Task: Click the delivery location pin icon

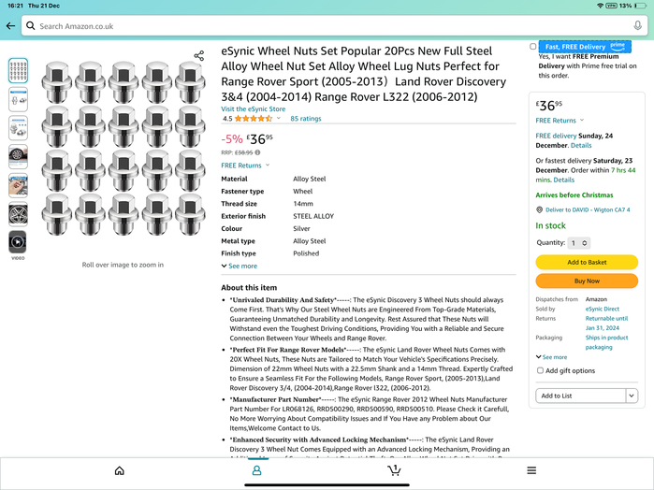Action: [x=539, y=209]
